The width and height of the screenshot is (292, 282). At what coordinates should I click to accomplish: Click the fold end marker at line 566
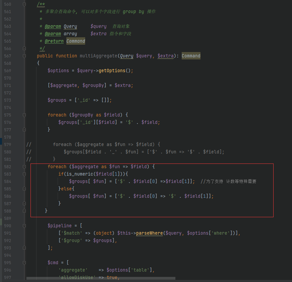tap(23, 49)
